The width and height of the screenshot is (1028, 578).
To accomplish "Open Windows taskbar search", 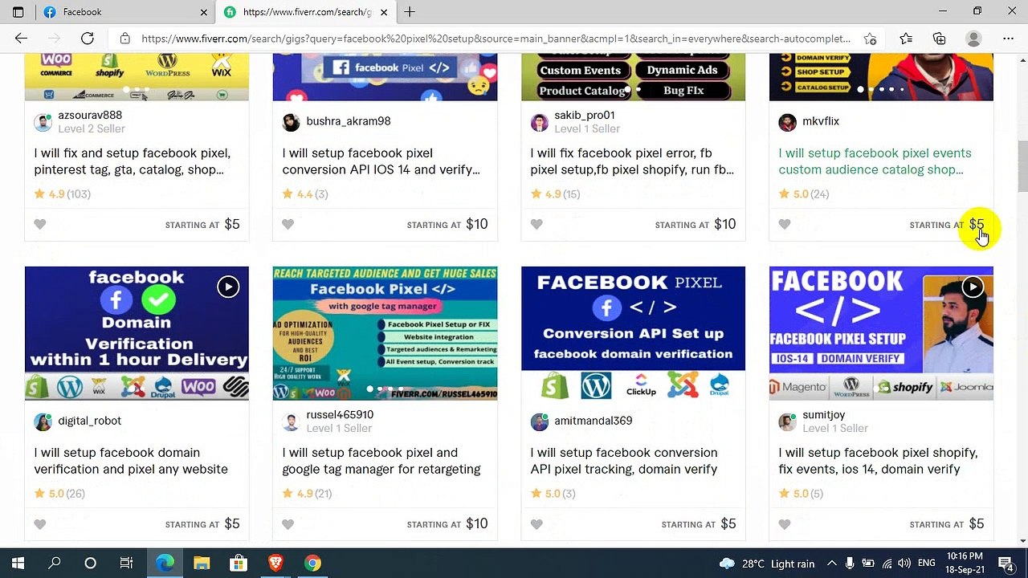I will [x=55, y=564].
